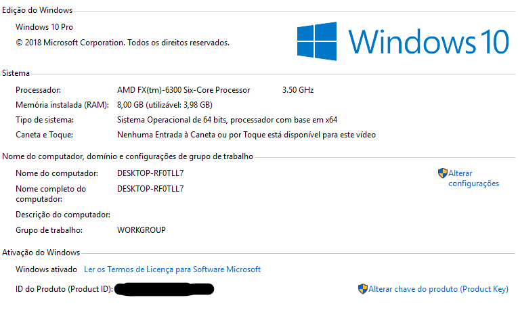Click the Processador: label
The width and height of the screenshot is (518, 327).
(39, 90)
